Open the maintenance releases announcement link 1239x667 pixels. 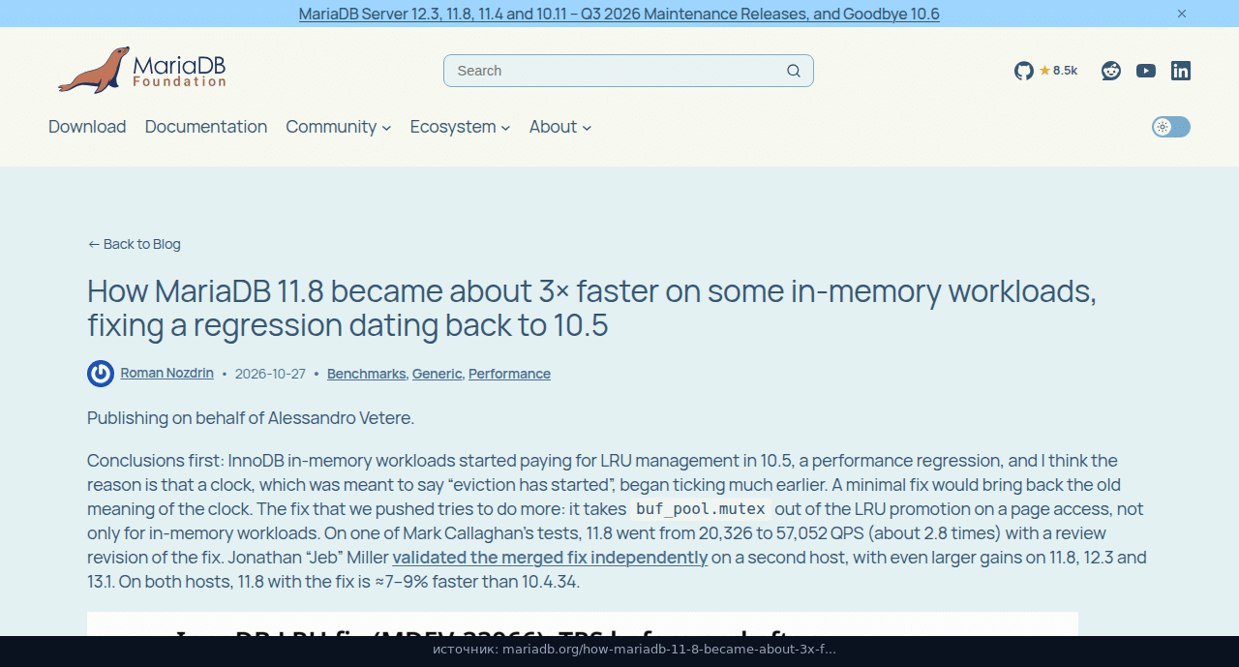[x=619, y=14]
